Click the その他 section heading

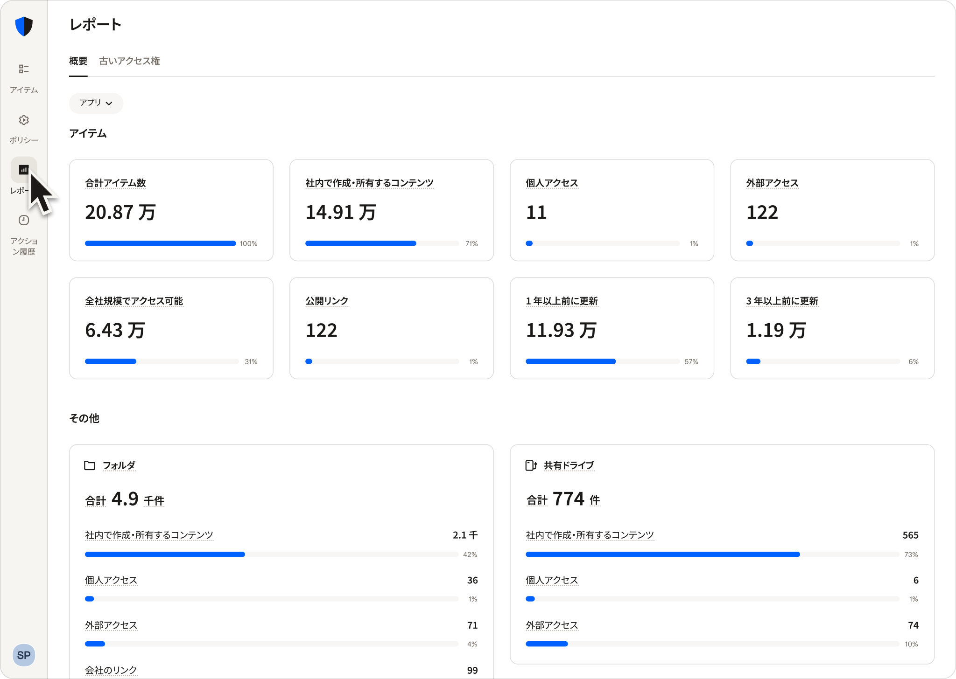coord(84,418)
